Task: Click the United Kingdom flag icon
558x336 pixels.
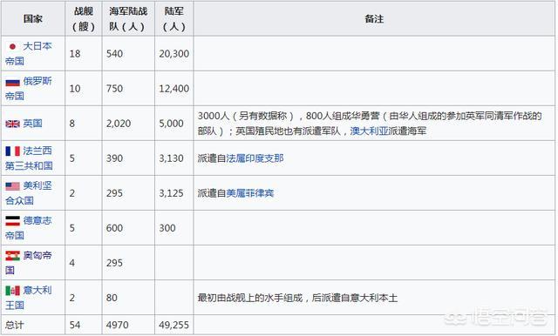Action: click(12, 124)
